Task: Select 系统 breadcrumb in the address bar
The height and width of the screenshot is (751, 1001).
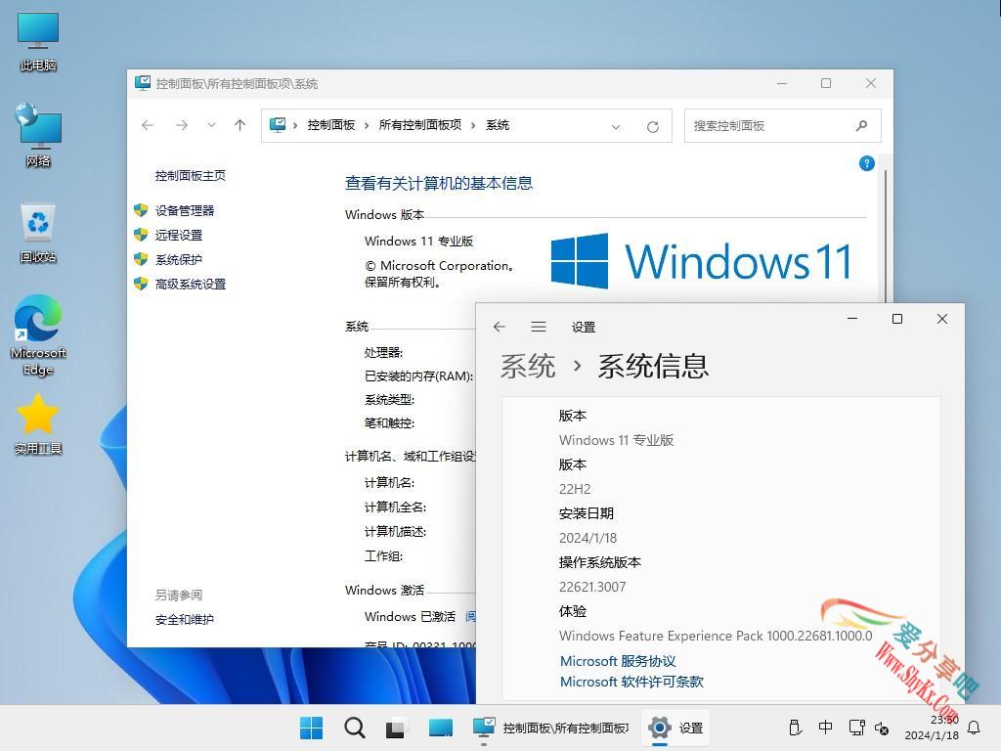Action: 498,125
